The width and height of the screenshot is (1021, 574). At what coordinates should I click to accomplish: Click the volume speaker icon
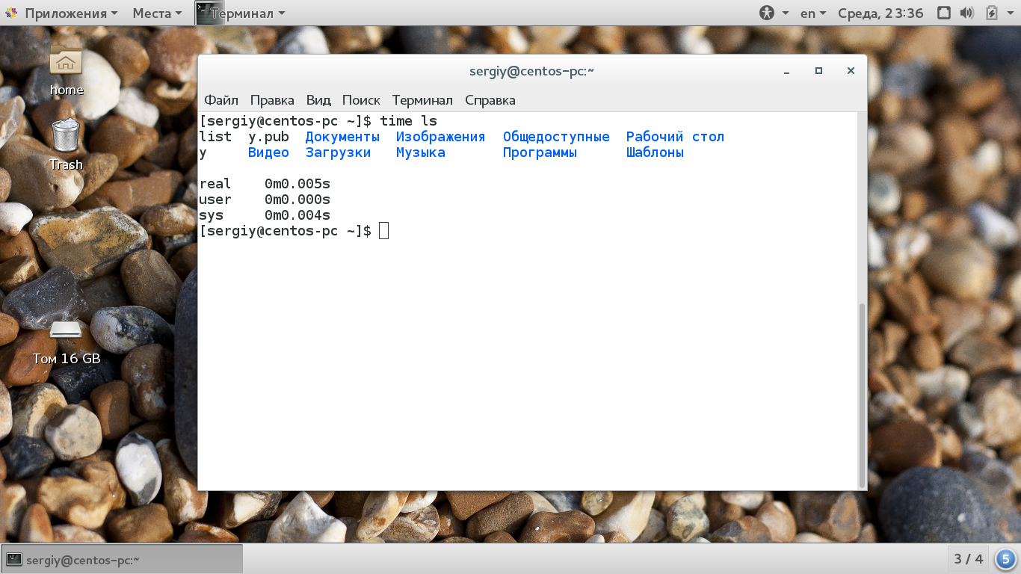pos(966,13)
